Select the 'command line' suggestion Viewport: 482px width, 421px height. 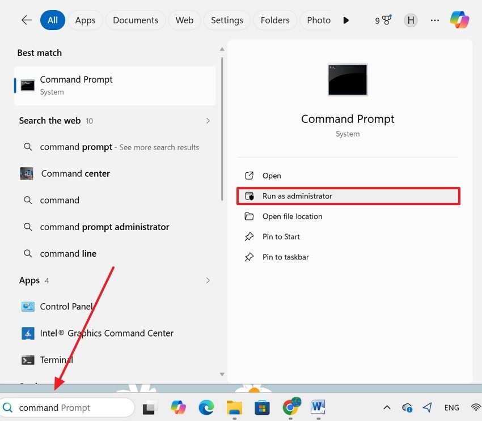tap(115, 253)
